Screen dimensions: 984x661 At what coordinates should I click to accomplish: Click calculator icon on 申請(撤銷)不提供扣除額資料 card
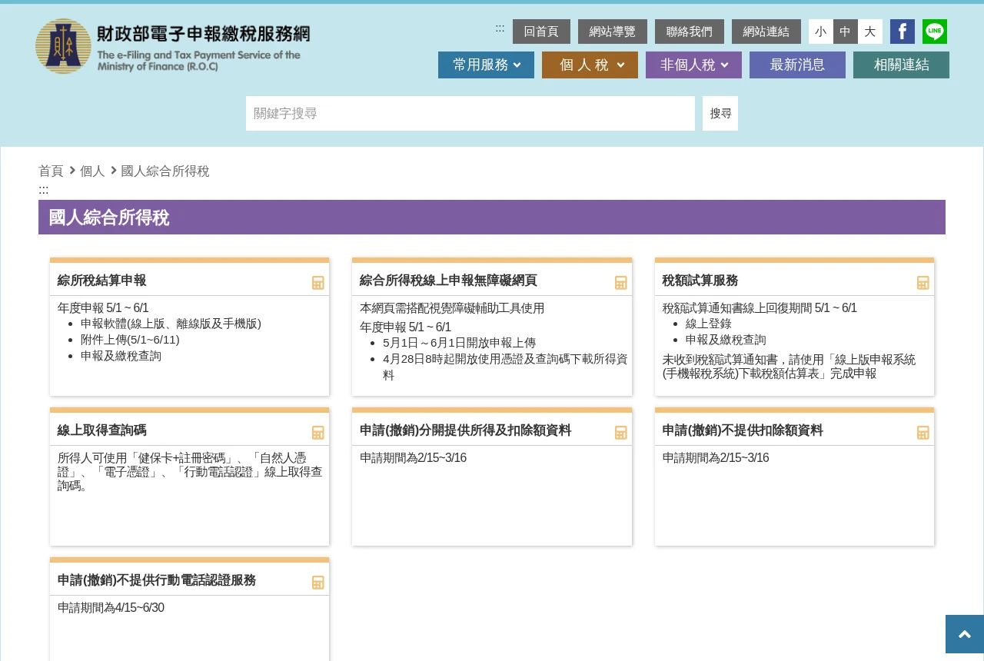coord(923,433)
